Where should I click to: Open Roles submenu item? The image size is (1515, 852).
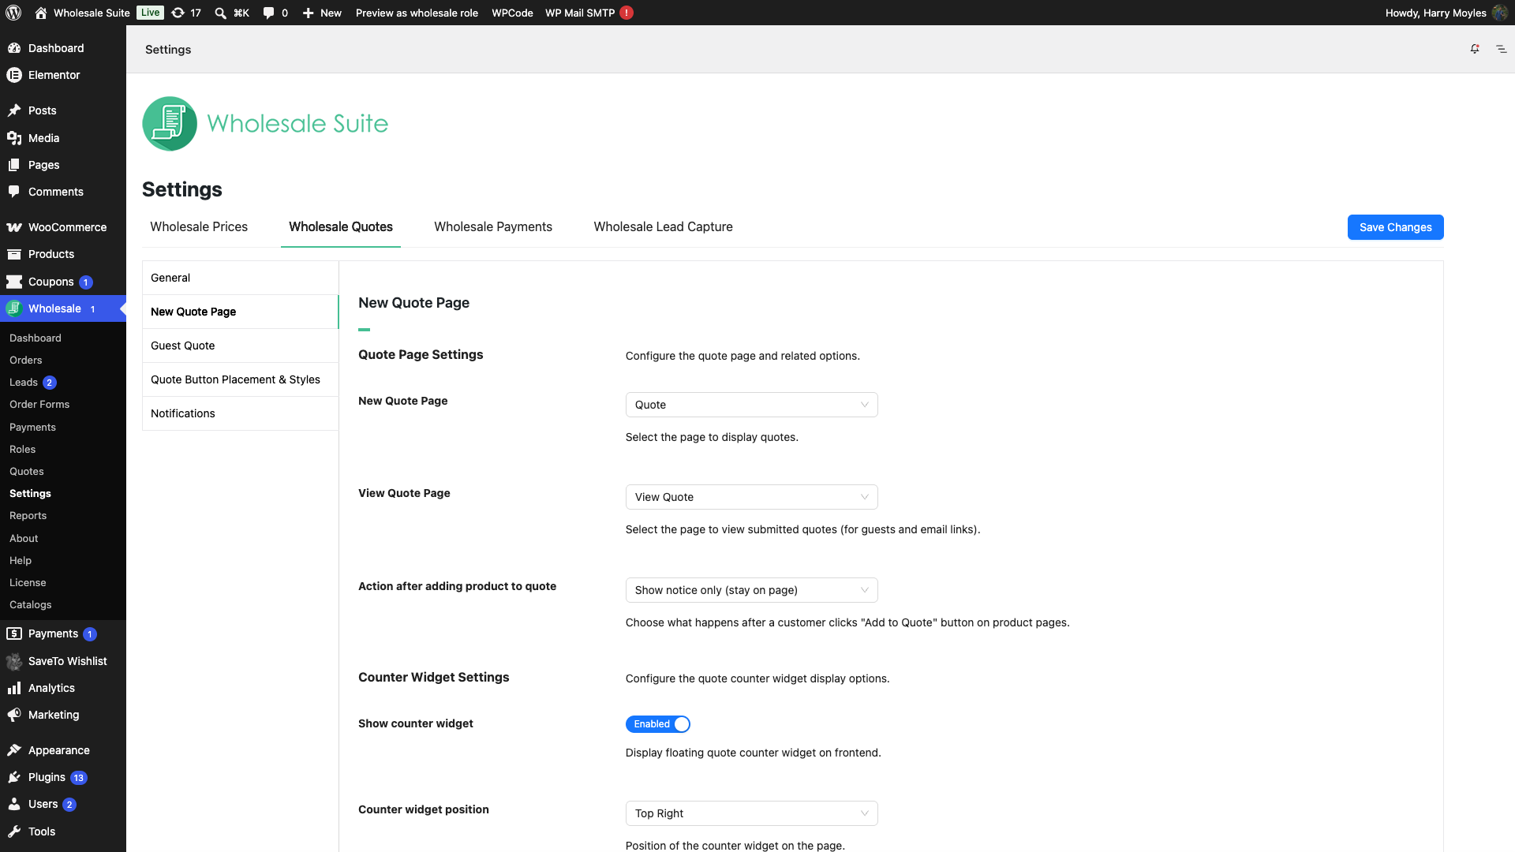click(x=23, y=449)
